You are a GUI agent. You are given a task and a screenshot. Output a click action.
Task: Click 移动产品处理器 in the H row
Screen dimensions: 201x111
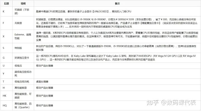click(44, 88)
